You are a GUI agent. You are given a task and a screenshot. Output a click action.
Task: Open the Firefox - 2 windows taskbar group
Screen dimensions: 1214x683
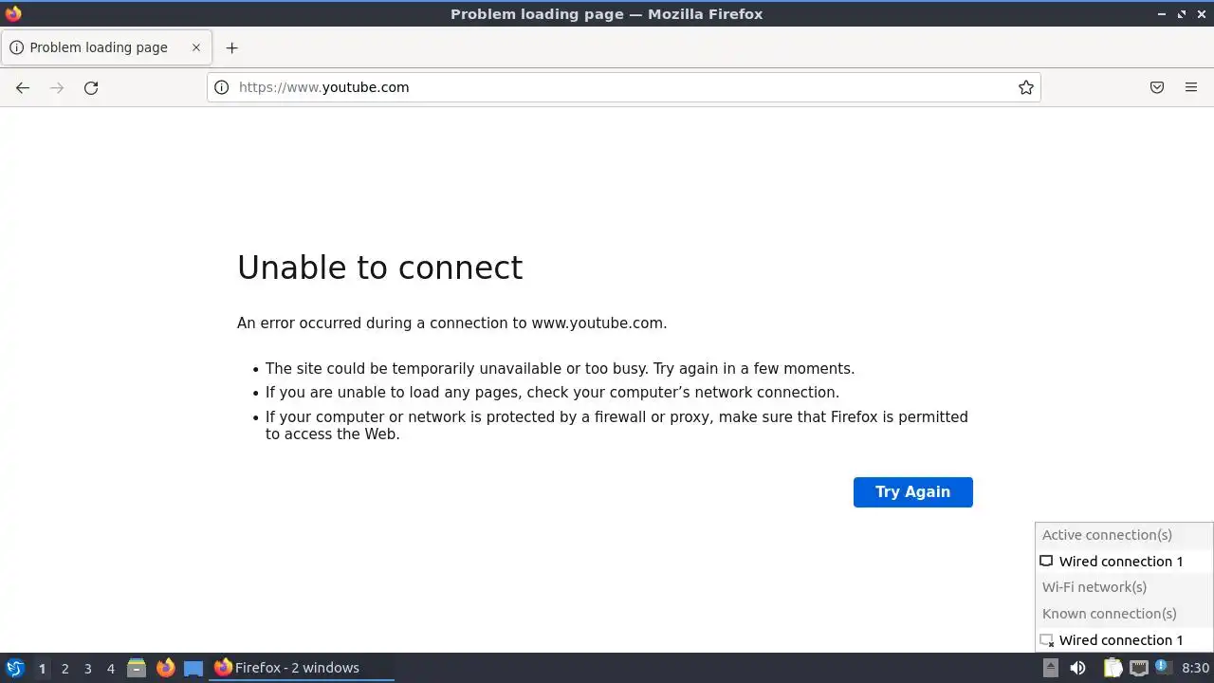[302, 668]
